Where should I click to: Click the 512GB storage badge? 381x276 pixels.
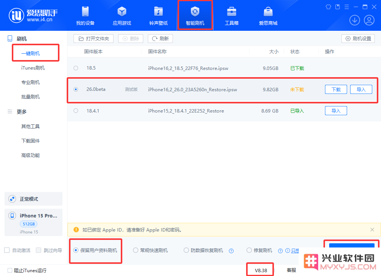point(29,224)
